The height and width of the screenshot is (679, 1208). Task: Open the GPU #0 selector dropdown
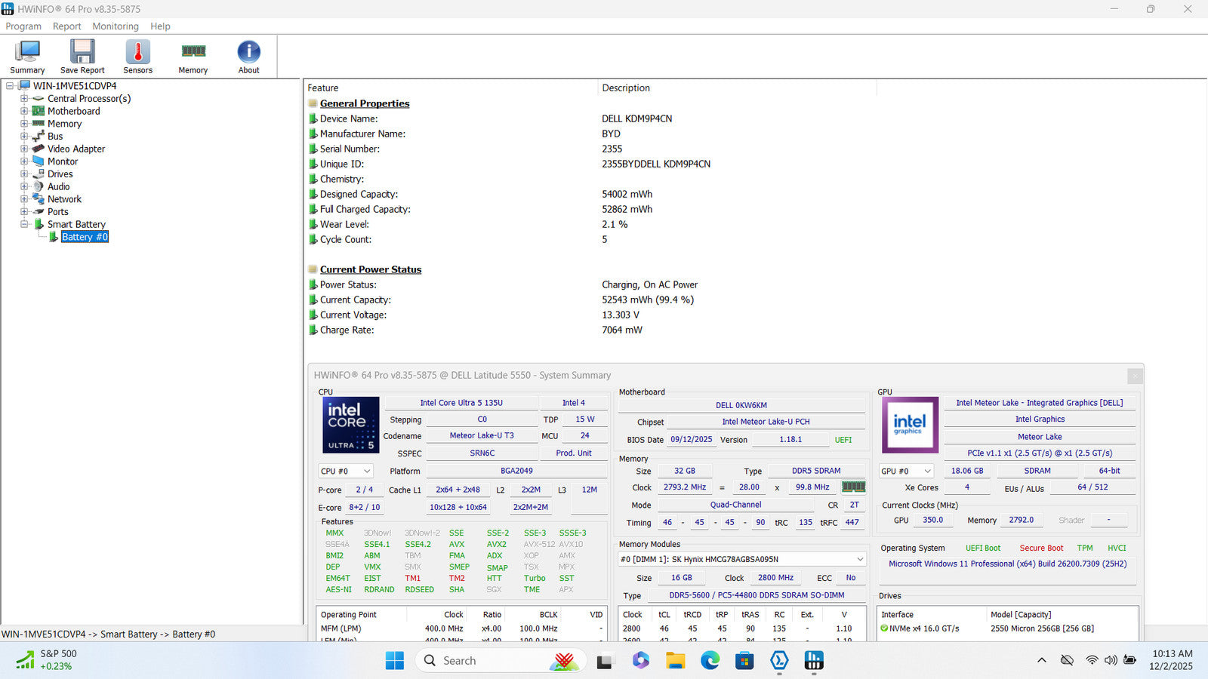click(x=908, y=471)
